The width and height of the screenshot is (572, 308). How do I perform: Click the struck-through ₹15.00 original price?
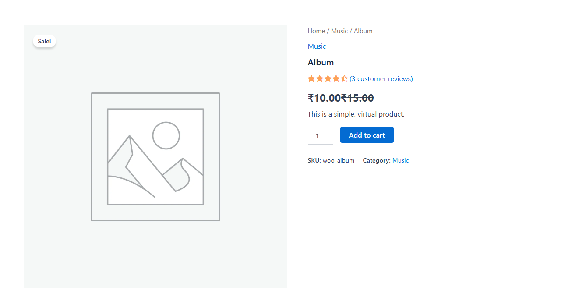click(x=357, y=98)
